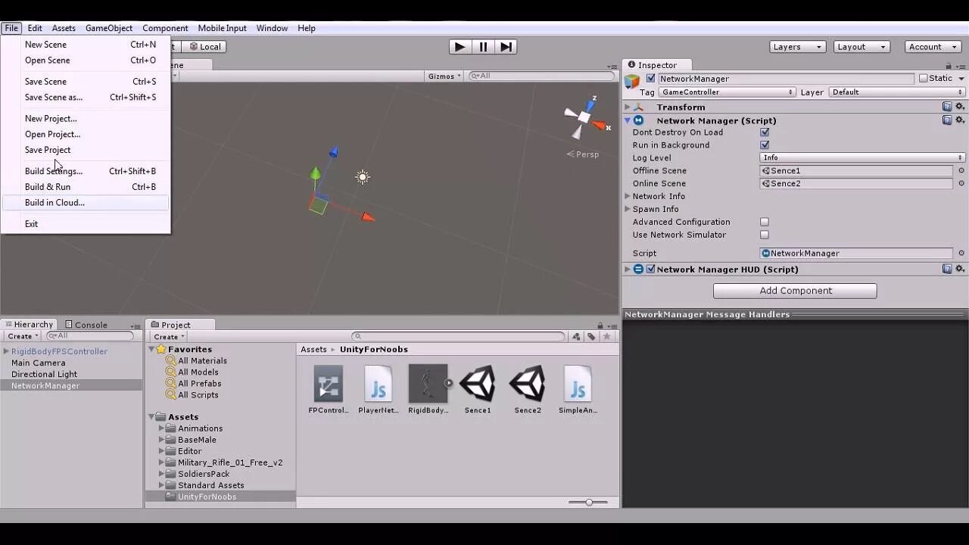Click the Project icon size slider
This screenshot has width=969, height=545.
coord(587,502)
